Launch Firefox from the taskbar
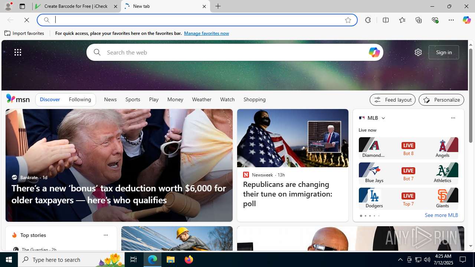 click(189, 260)
